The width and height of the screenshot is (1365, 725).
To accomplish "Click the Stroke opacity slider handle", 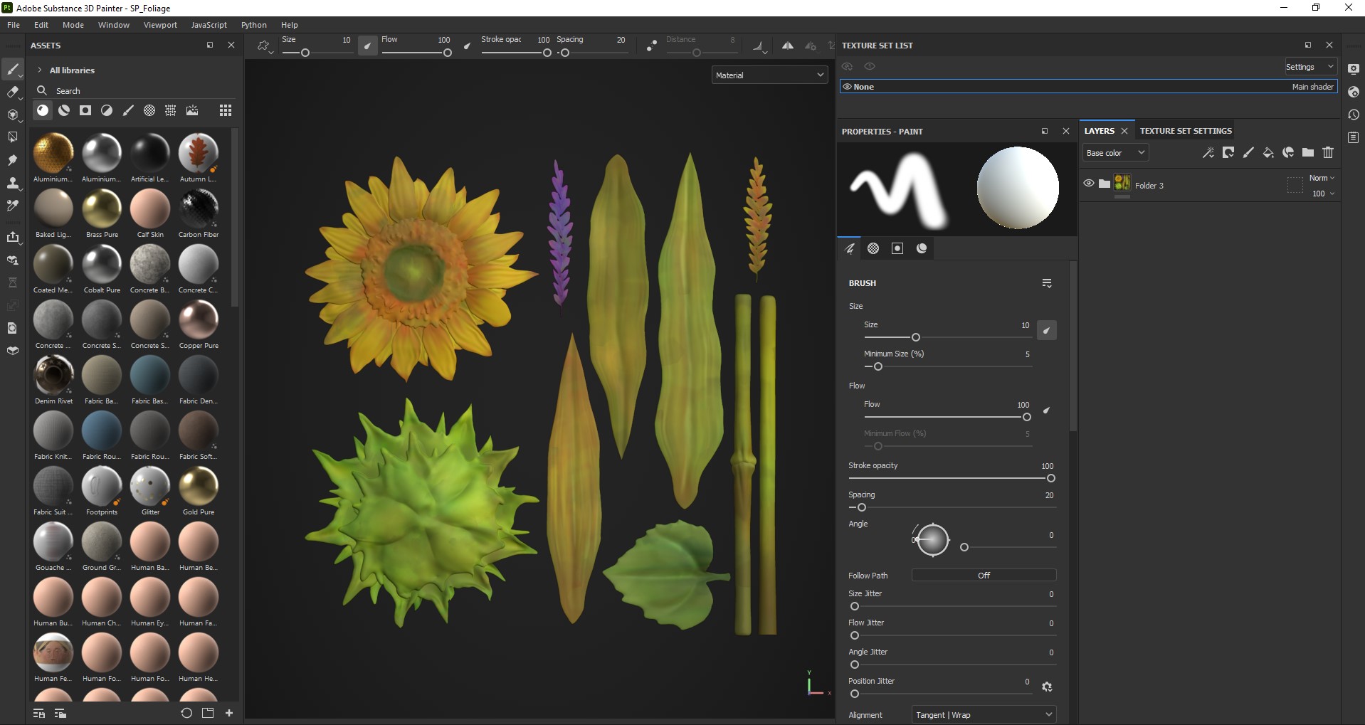I will point(1051,479).
